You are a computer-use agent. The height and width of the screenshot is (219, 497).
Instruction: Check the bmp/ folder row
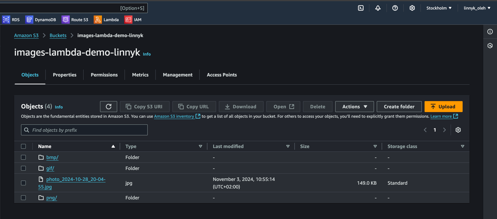tap(23, 157)
